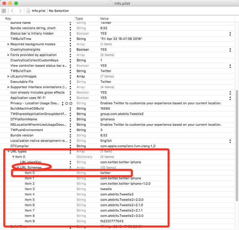239x230 pixels.
Task: Open key stepper for Bundle versions string, short
Action: tap(70, 28)
